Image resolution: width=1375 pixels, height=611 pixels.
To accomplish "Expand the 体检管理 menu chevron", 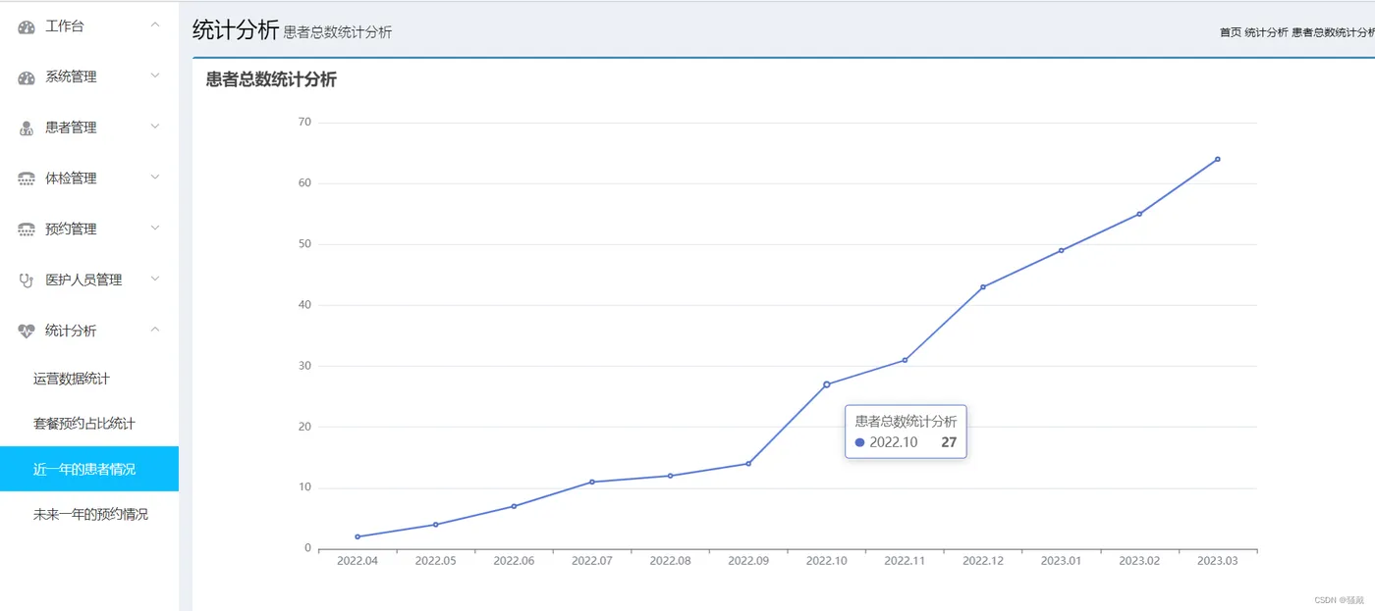I will coord(155,178).
